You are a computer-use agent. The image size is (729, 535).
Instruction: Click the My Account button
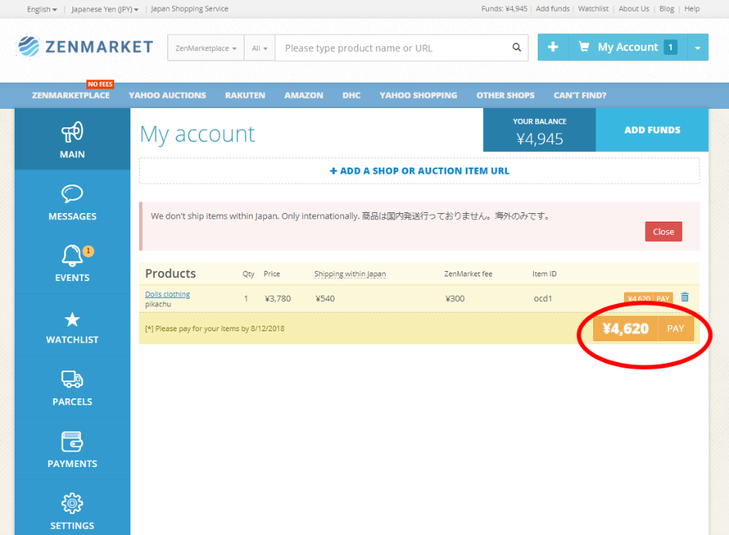click(628, 47)
